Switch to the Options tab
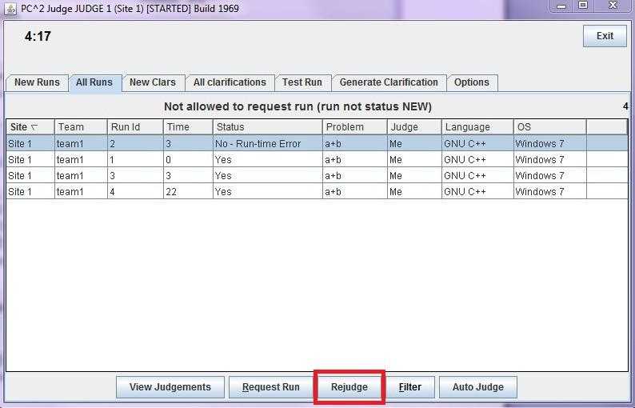 [471, 82]
